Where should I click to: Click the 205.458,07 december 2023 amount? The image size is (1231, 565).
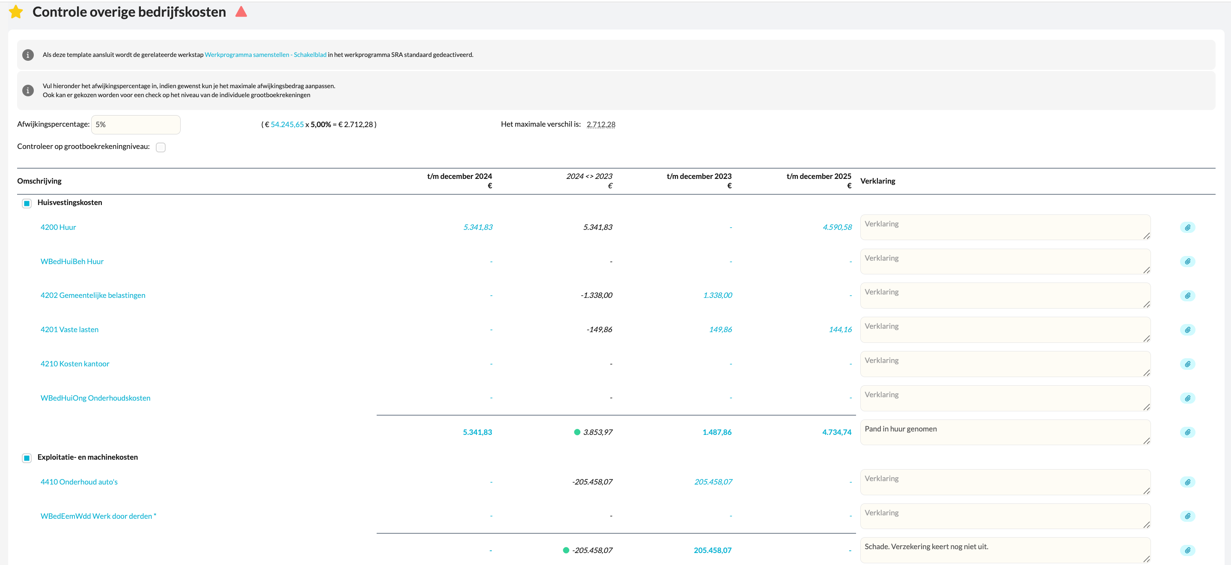(713, 482)
